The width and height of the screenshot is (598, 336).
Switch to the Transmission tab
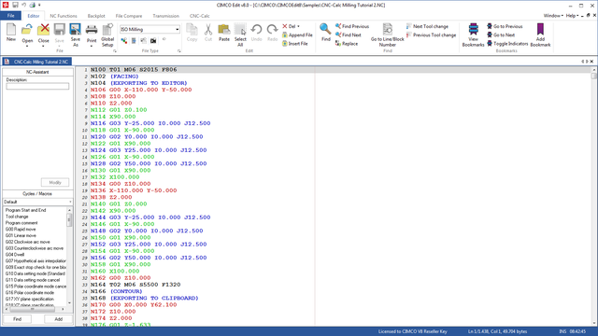[165, 16]
